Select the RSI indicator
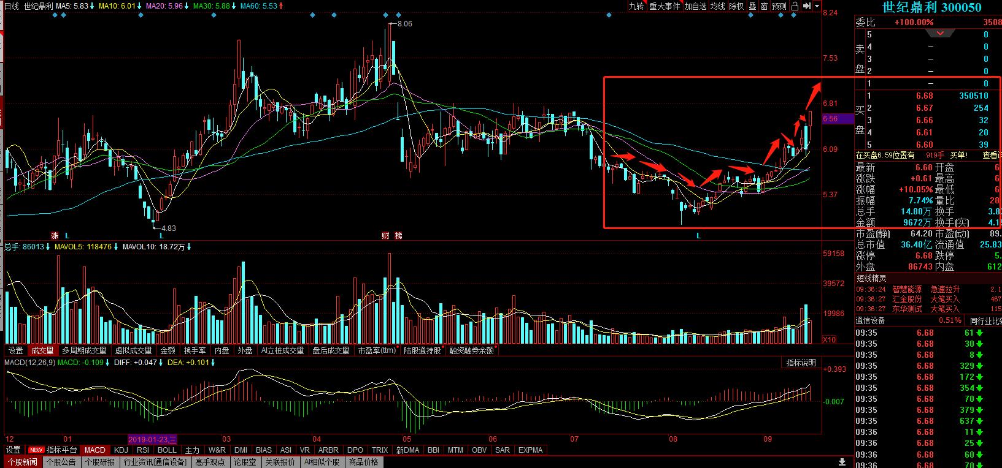The image size is (1002, 468). pyautogui.click(x=143, y=450)
